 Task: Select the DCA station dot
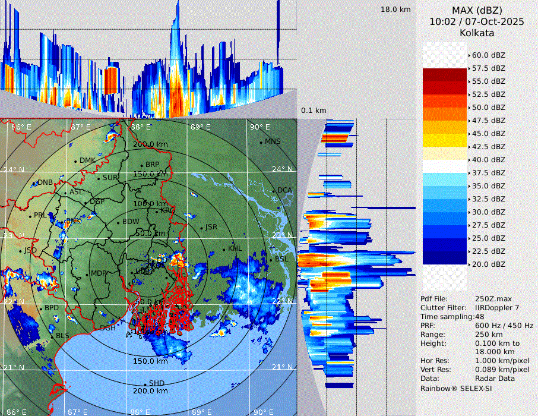(x=274, y=191)
